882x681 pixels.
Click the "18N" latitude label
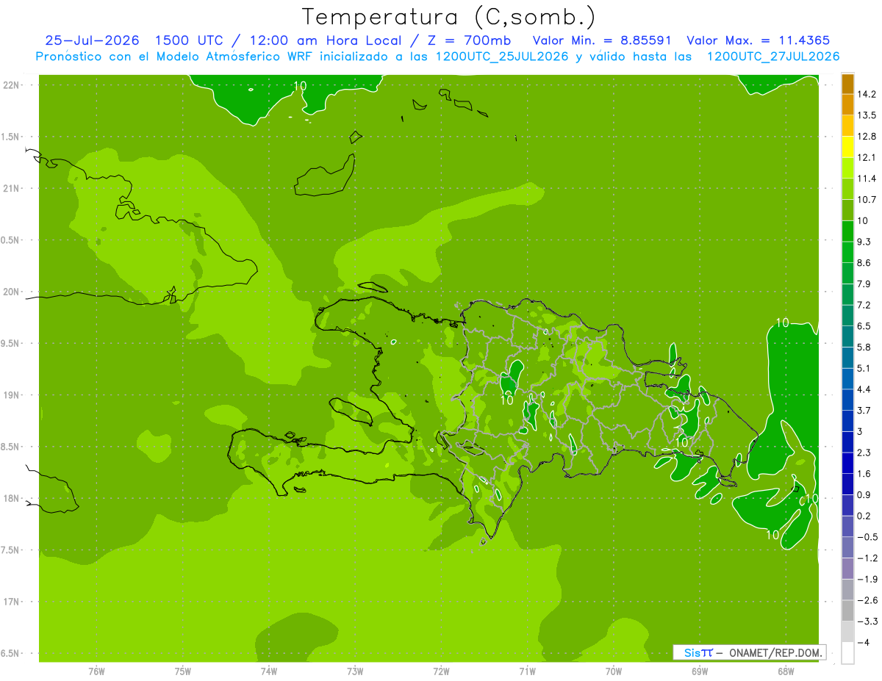12,499
